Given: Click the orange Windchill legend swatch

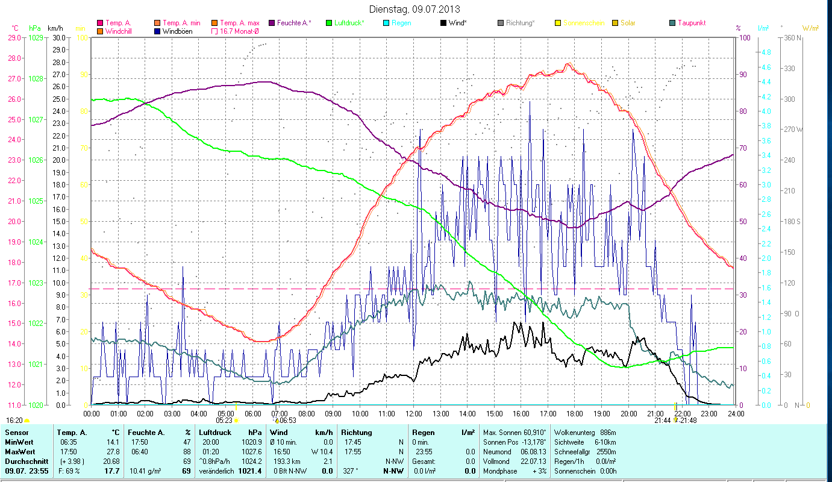Looking at the screenshot, I should coord(100,31).
